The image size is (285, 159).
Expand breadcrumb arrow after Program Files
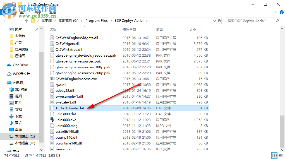click(x=111, y=21)
